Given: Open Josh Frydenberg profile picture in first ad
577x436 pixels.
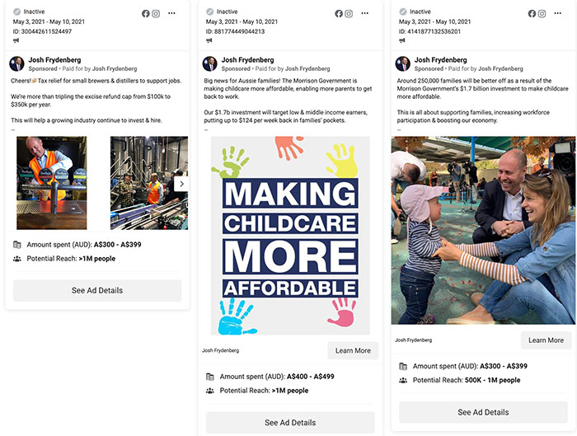Looking at the screenshot, I should (17, 63).
